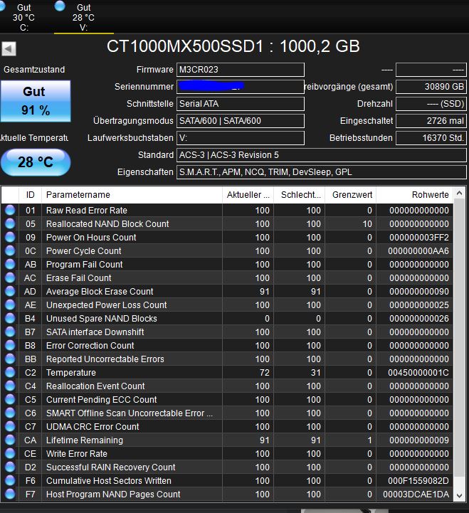Select the Average Block Erase Count text

coord(100,291)
